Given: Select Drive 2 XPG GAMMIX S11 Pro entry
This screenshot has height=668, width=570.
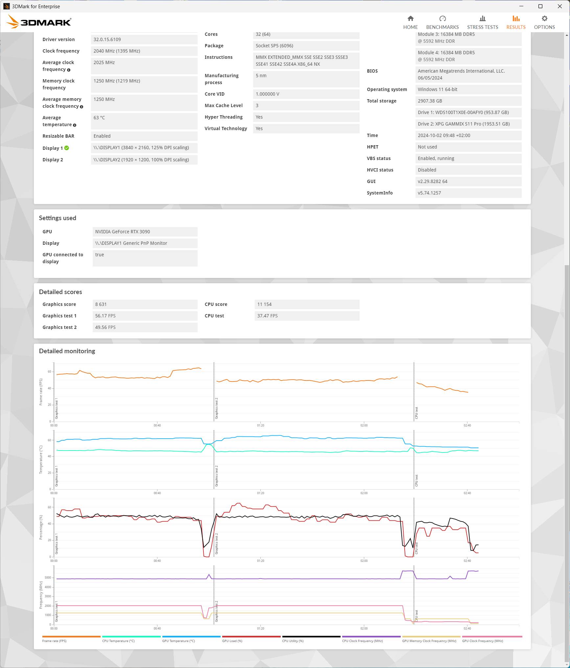Looking at the screenshot, I should [x=468, y=124].
